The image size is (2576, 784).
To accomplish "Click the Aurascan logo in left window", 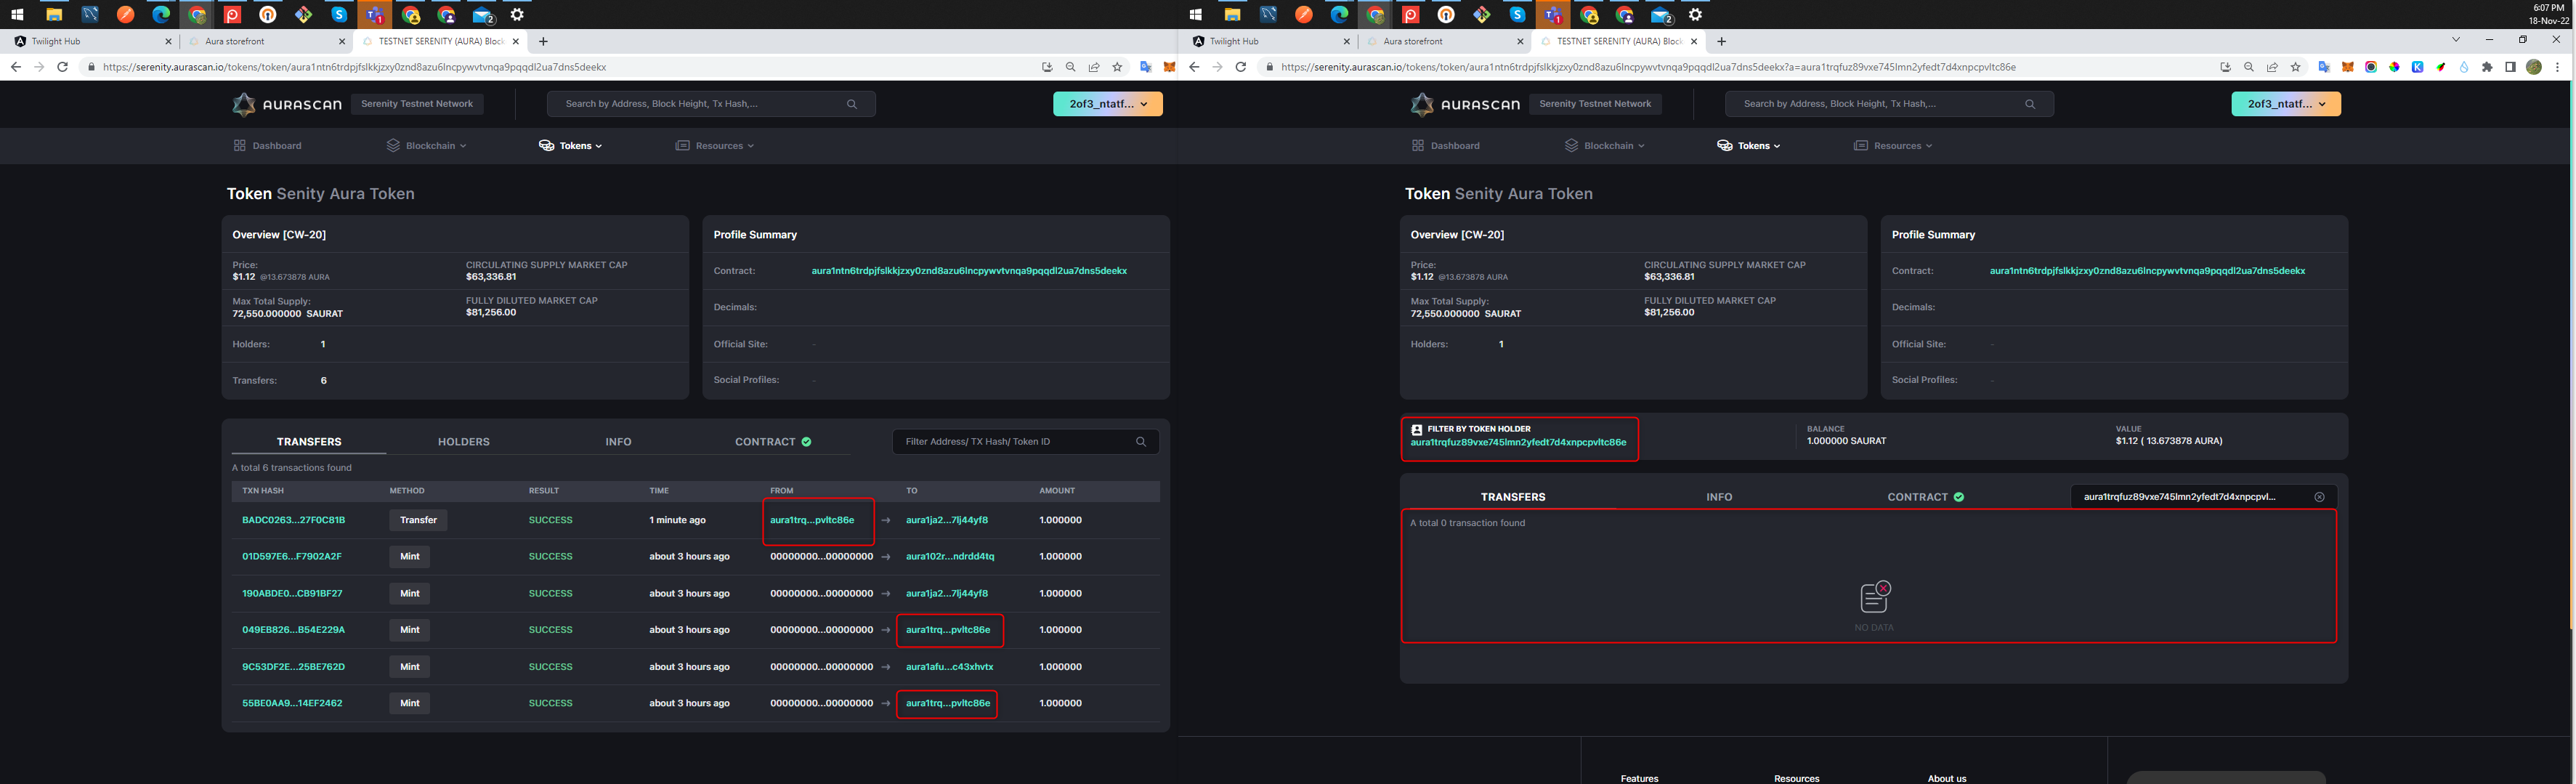I will click(287, 104).
